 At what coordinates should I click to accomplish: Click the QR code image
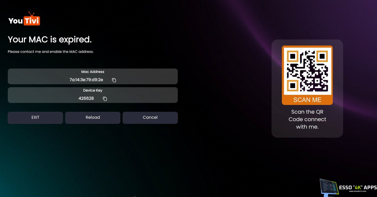coord(307,70)
